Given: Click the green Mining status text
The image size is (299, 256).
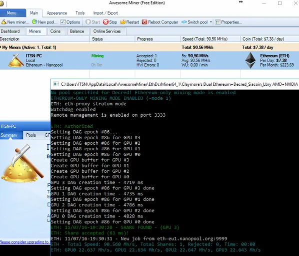Looking at the screenshot, I should (97, 56).
